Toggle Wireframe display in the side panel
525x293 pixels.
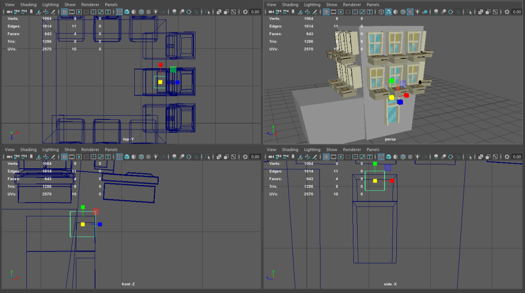(381, 157)
